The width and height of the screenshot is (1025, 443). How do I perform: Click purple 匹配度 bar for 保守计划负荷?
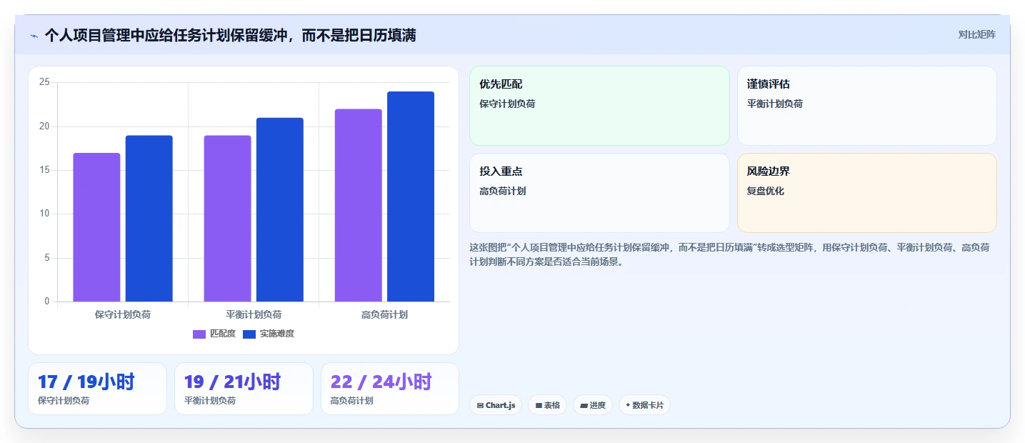pos(96,227)
